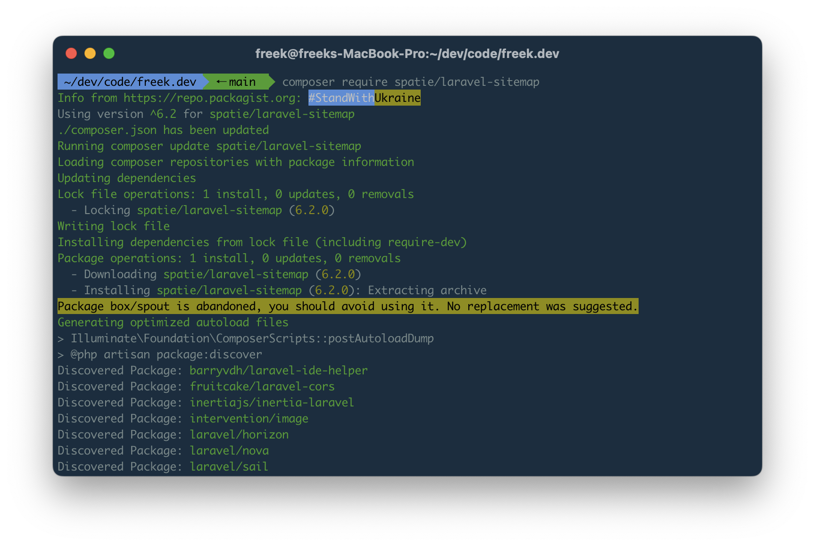This screenshot has height=546, width=815.
Task: Click 'Running composer update' line
Action: [x=209, y=146]
